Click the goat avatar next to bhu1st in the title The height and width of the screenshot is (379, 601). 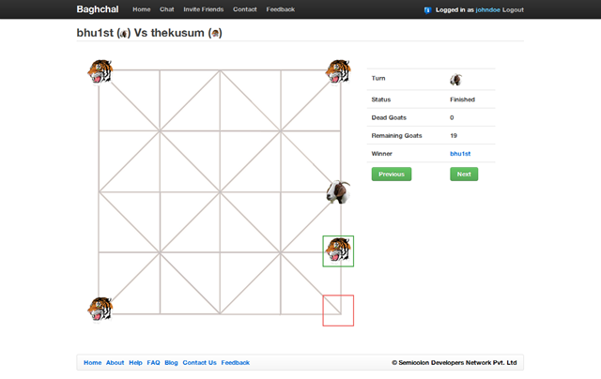[x=123, y=34]
